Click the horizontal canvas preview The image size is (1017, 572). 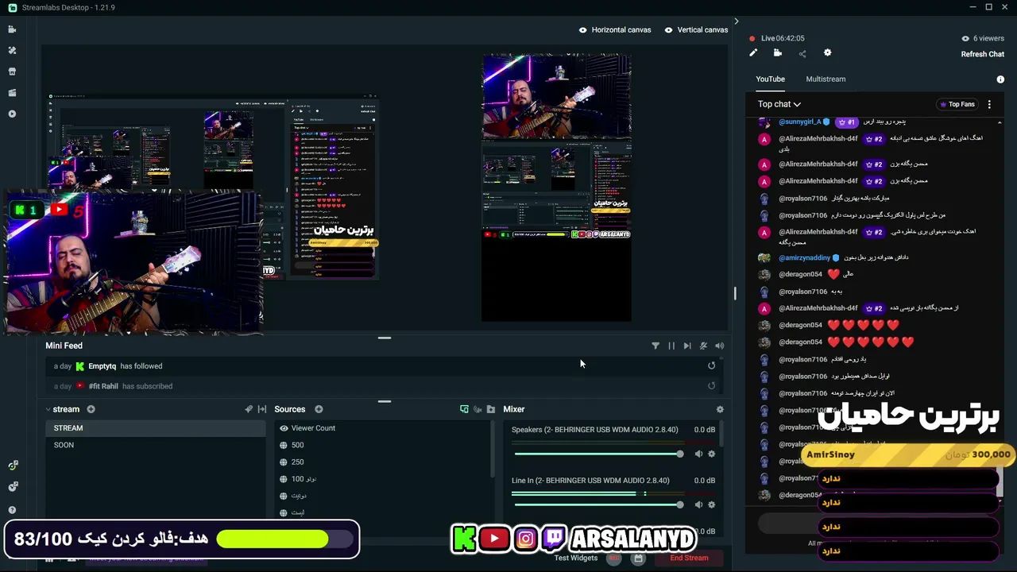pos(213,186)
